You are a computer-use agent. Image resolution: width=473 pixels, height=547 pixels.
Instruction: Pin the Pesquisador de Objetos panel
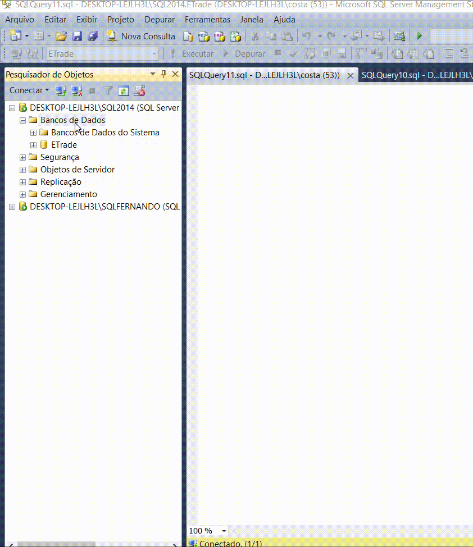point(163,74)
